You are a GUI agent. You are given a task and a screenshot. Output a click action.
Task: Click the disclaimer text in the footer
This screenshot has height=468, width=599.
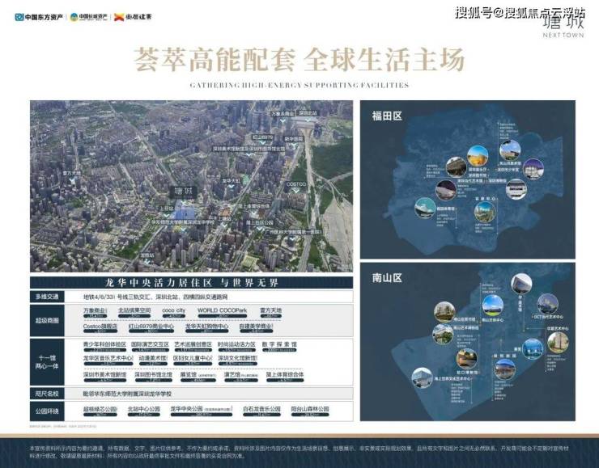pyautogui.click(x=299, y=452)
